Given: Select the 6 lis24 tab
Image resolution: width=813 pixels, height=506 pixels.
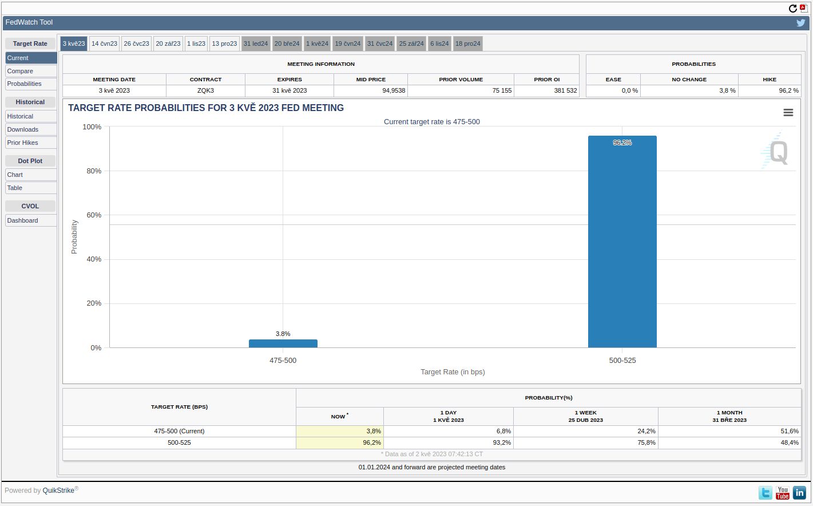Looking at the screenshot, I should click(439, 44).
